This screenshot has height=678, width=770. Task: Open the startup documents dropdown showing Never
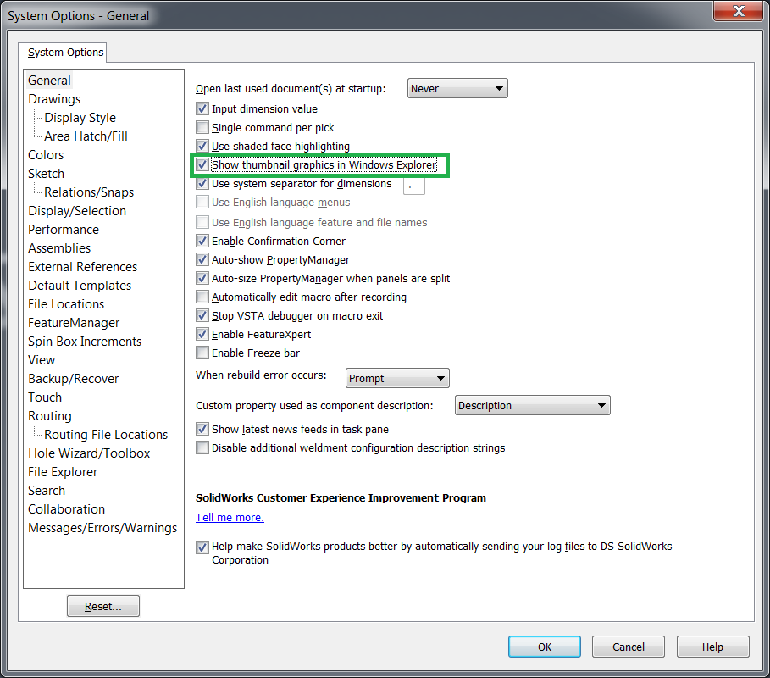pyautogui.click(x=457, y=88)
